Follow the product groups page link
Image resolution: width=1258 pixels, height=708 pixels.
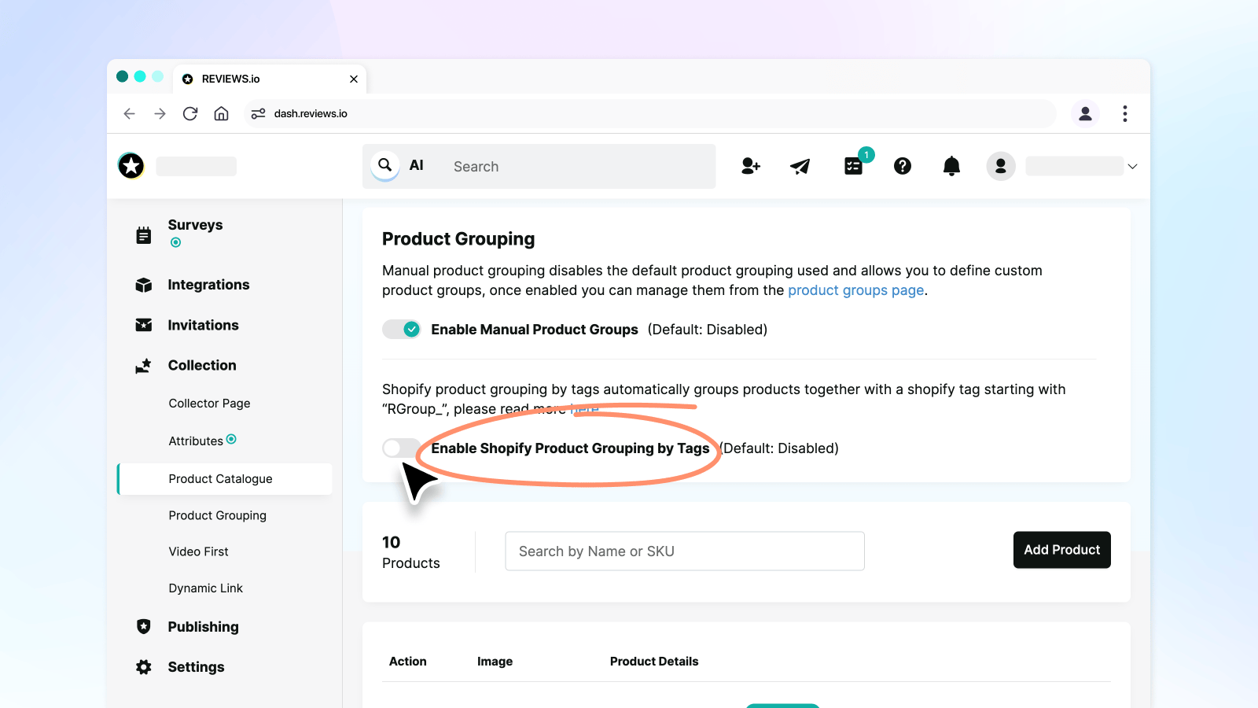[855, 290]
